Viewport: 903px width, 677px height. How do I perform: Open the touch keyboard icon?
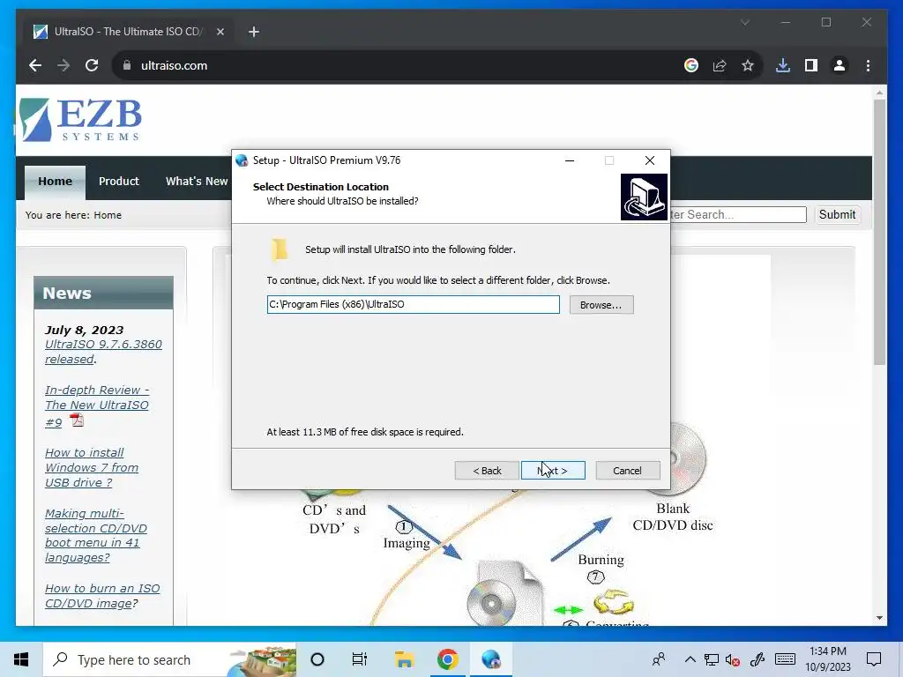[785, 659]
